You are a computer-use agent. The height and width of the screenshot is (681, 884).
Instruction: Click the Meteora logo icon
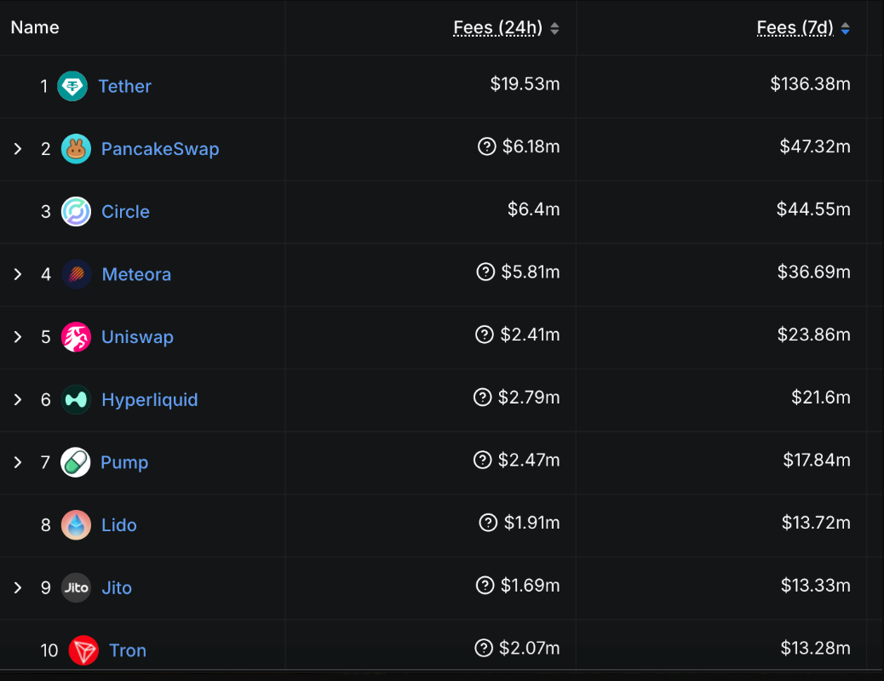tap(77, 274)
